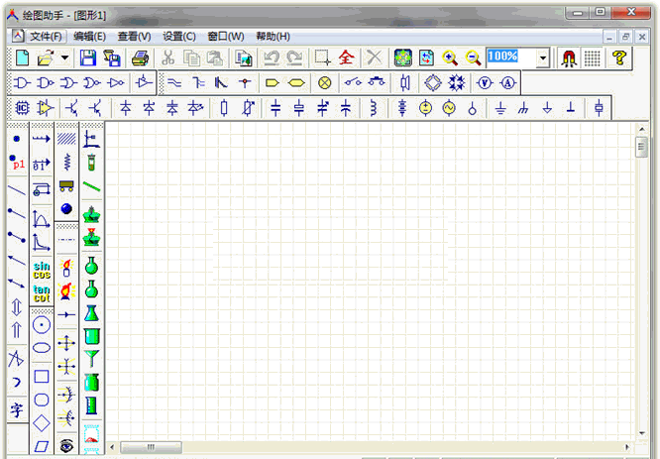Click the Print icon in toolbar
Screen dimensions: 660x459
coord(141,58)
